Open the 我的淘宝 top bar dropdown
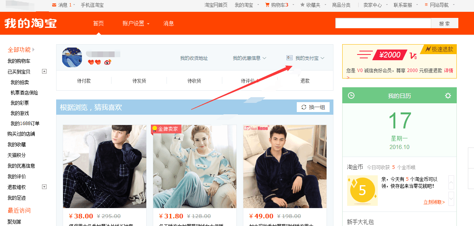Screen dimensions: 474x226 click(x=258, y=5)
